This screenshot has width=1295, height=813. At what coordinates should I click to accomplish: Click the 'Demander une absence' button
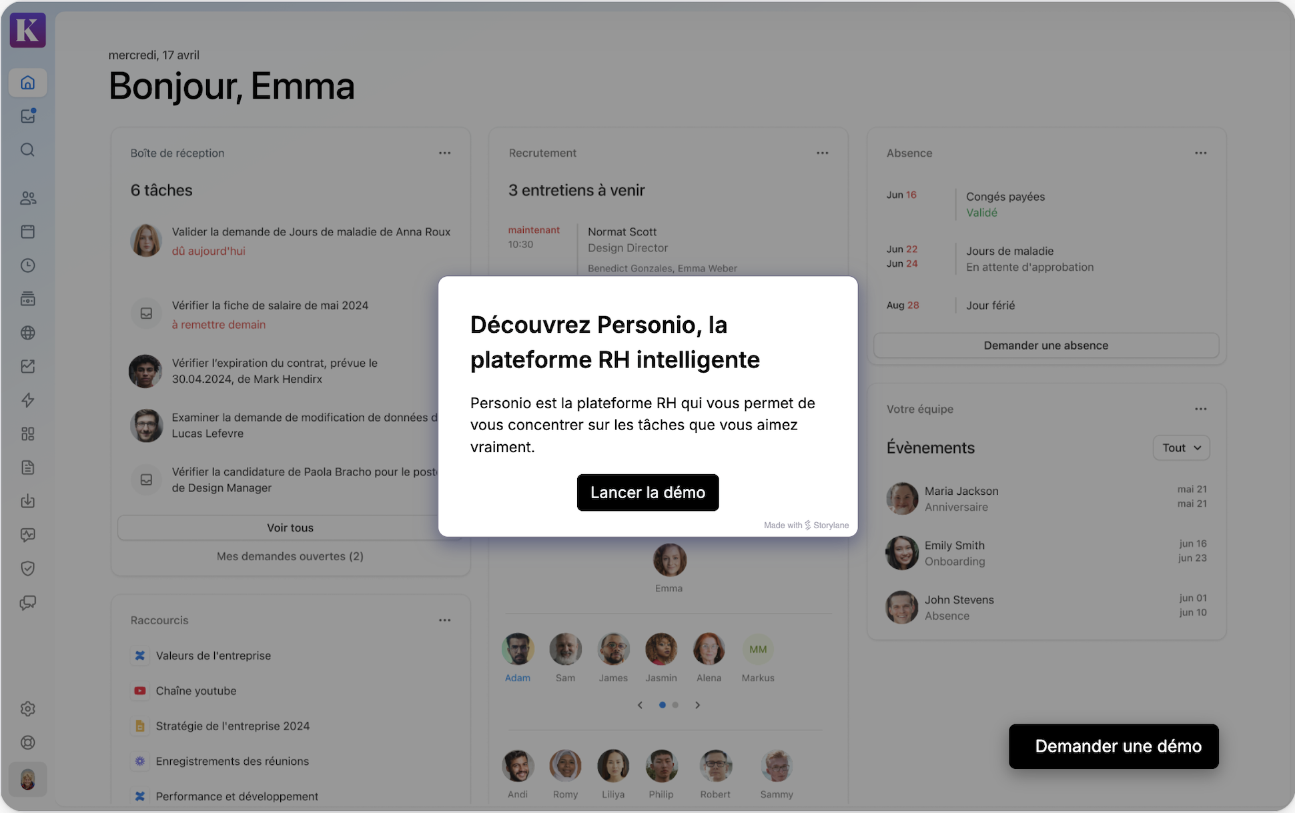(1045, 345)
